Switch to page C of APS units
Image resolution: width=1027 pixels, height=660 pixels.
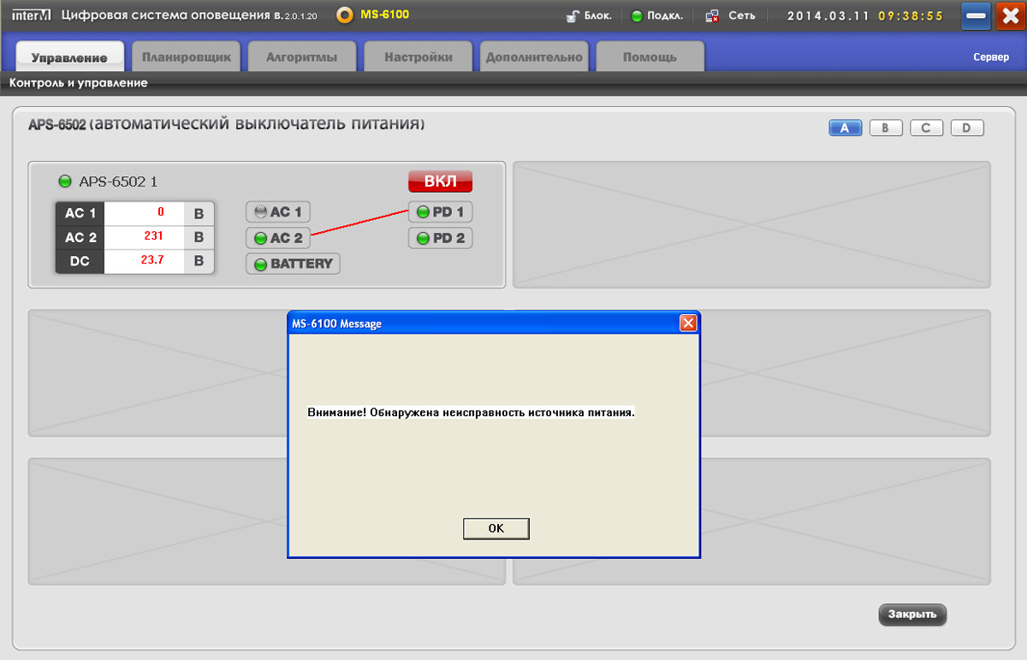pyautogui.click(x=926, y=128)
